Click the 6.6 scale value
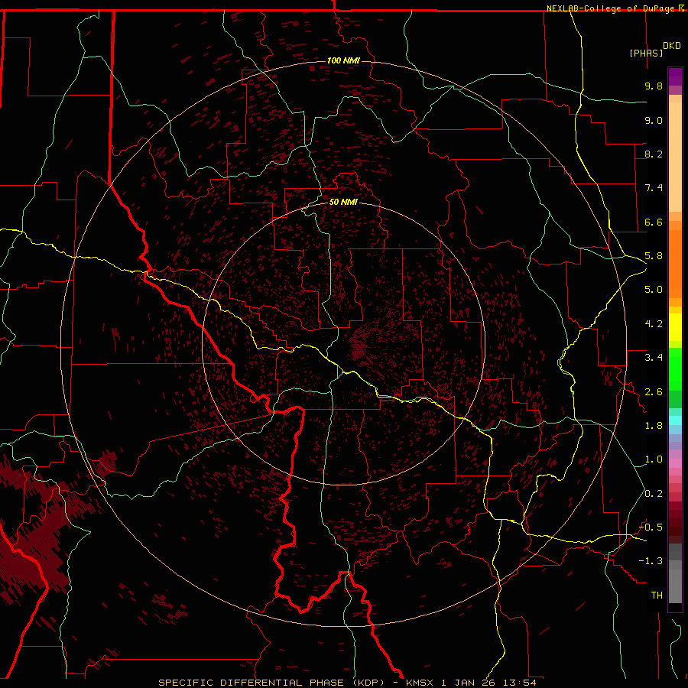 [x=654, y=222]
